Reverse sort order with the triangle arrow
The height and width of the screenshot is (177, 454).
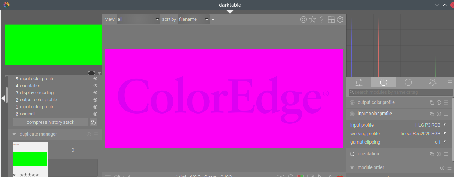(x=213, y=19)
